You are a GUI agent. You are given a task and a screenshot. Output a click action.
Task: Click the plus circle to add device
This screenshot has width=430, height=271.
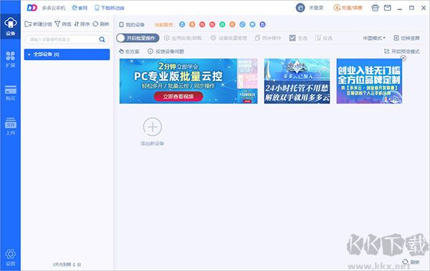(x=153, y=127)
